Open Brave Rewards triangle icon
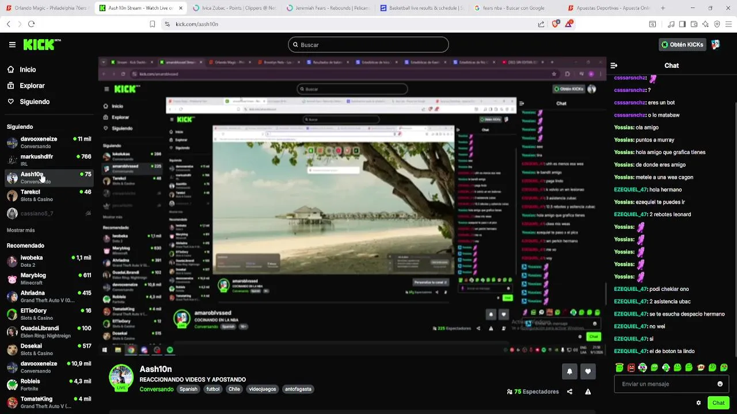The width and height of the screenshot is (737, 414). tap(569, 24)
